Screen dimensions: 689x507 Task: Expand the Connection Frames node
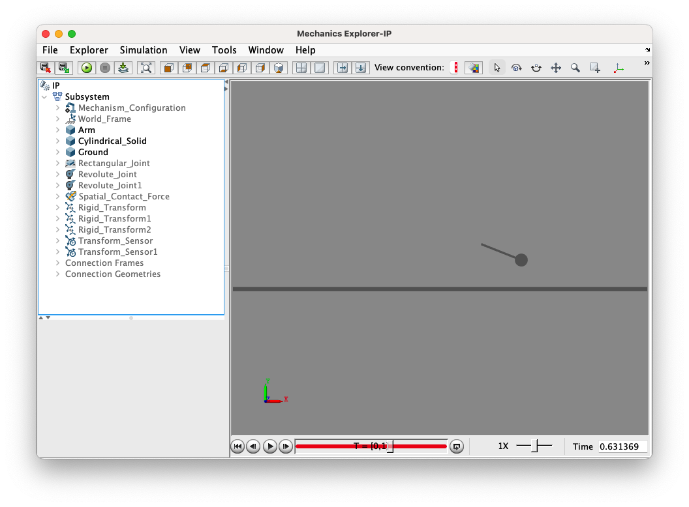pyautogui.click(x=57, y=263)
